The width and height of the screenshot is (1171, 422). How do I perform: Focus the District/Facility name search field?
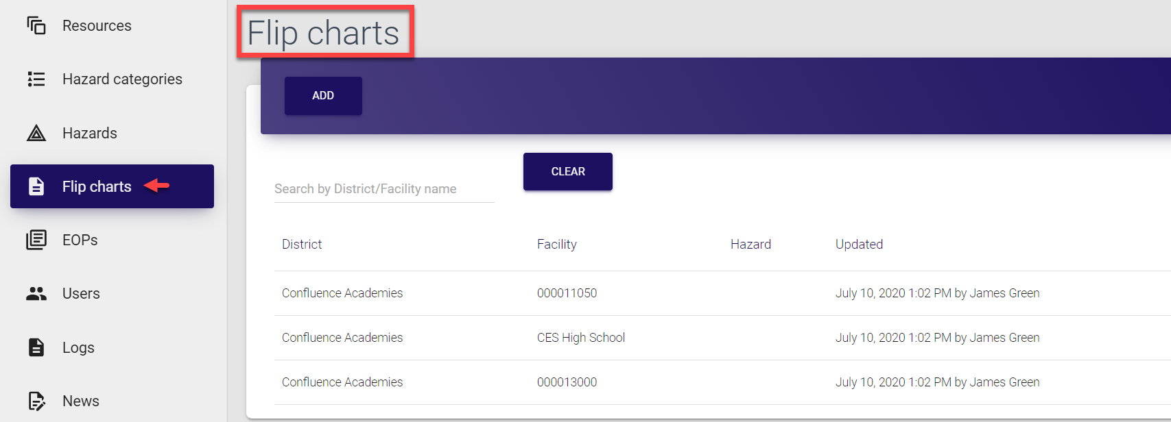click(383, 189)
